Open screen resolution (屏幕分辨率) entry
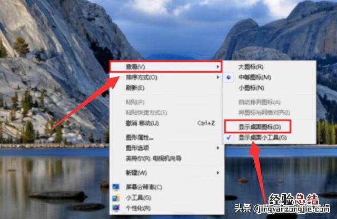This screenshot has width=337, height=219. pyautogui.click(x=166, y=187)
